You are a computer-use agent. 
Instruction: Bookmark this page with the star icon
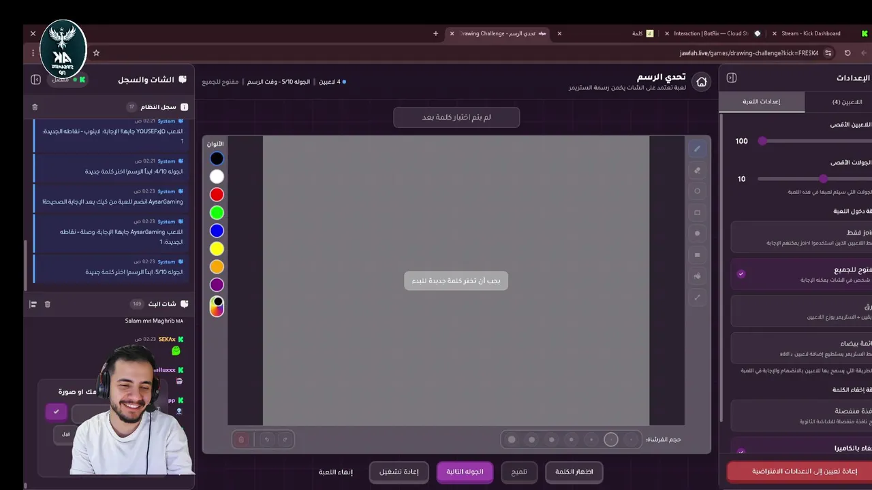(x=96, y=52)
